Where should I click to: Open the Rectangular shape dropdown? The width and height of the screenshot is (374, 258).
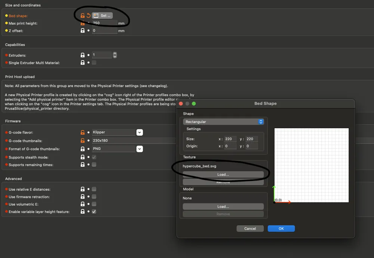223,122
